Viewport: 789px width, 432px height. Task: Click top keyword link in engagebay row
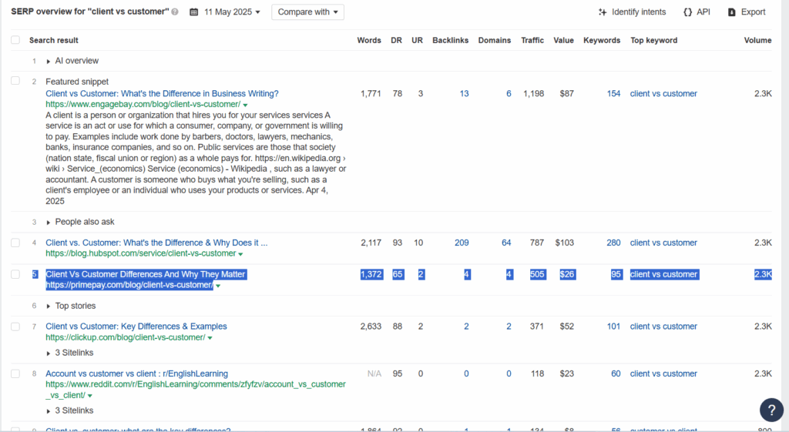coord(663,93)
